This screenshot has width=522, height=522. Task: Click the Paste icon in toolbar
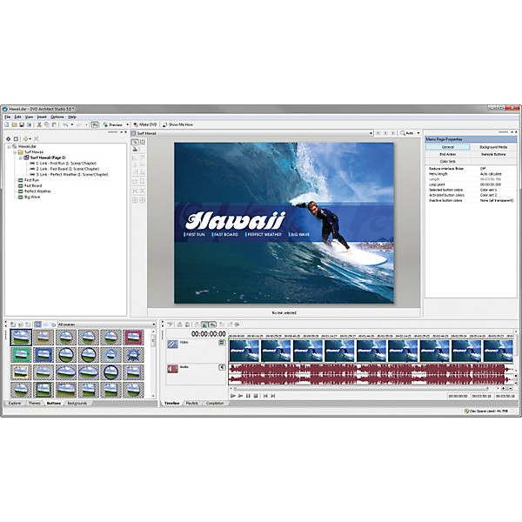click(54, 124)
